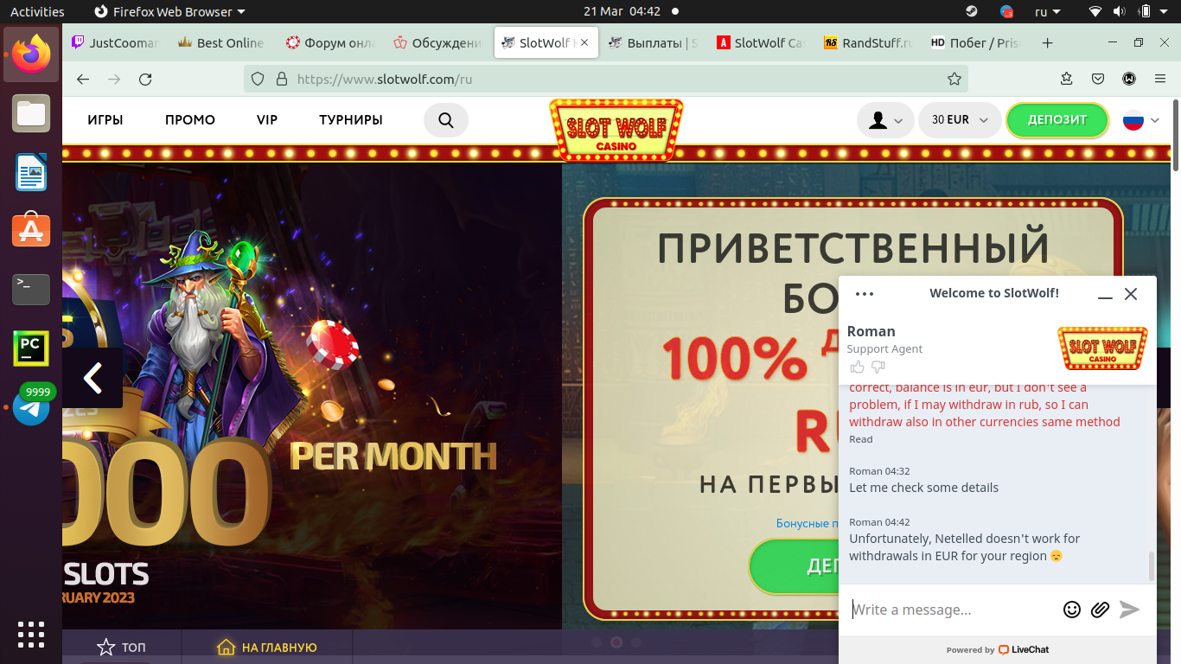Go to the previous banner slide
The width and height of the screenshot is (1181, 664).
[93, 378]
